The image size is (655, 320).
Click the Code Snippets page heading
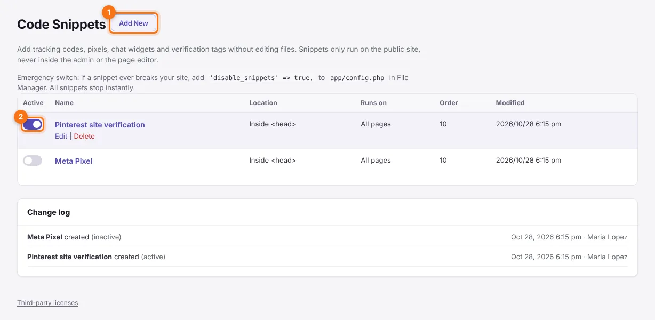61,25
